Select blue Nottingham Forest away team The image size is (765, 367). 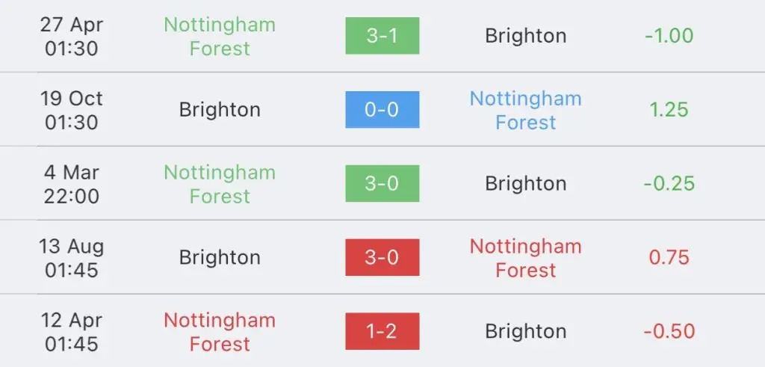tap(525, 110)
